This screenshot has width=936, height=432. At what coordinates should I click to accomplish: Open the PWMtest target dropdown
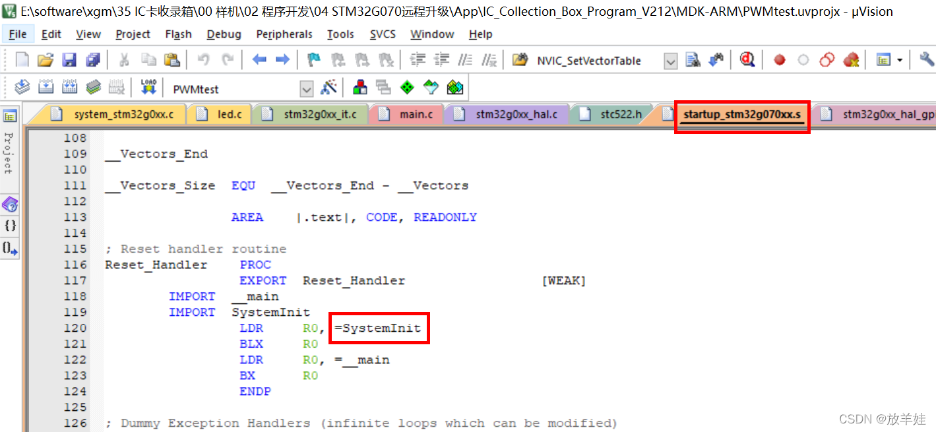[307, 88]
